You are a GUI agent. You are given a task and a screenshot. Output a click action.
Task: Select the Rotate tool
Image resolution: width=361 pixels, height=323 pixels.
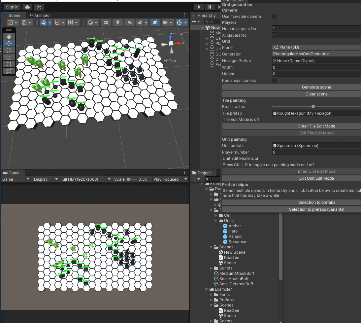point(9,50)
